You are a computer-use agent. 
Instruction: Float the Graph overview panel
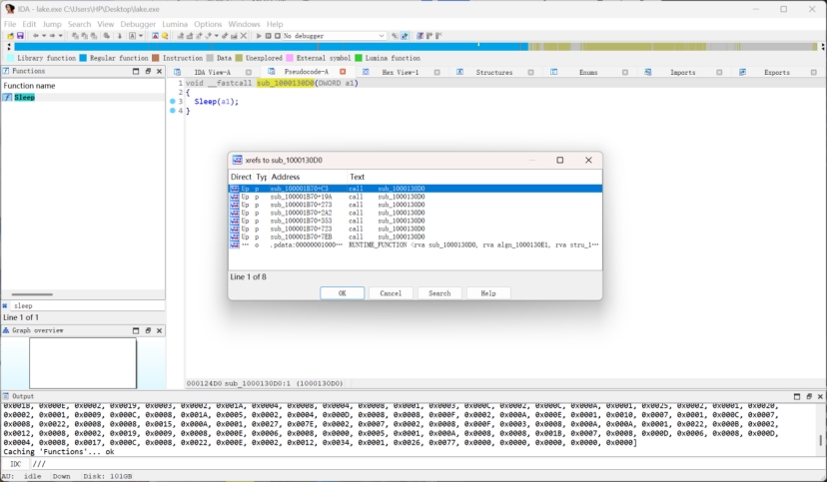tap(148, 330)
